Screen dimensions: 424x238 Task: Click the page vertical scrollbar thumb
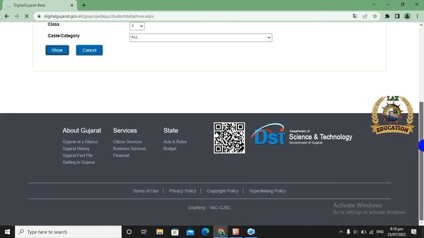421,161
